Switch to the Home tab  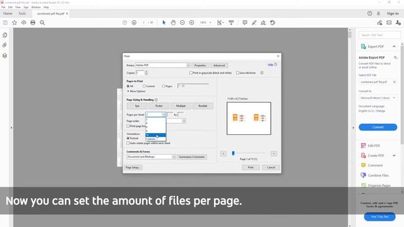click(x=8, y=13)
